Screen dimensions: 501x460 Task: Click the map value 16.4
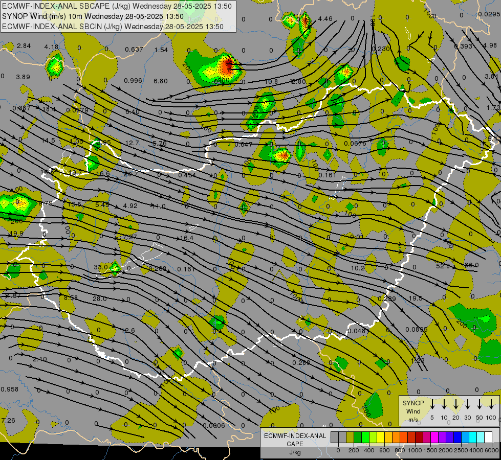point(187,238)
